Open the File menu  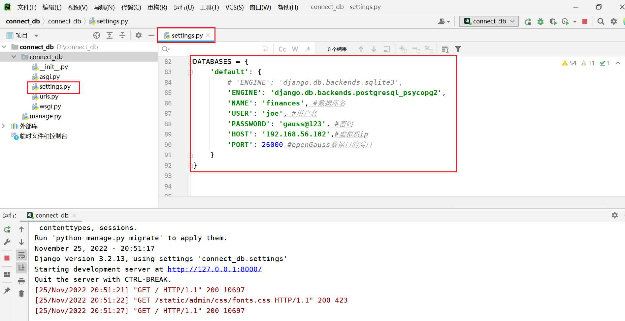pos(27,7)
